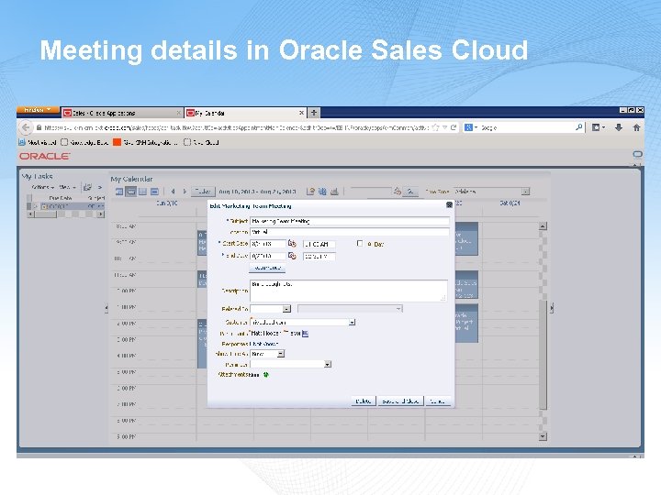Click the Recurrence button
Image resolution: width=661 pixels, height=495 pixels.
(x=267, y=268)
